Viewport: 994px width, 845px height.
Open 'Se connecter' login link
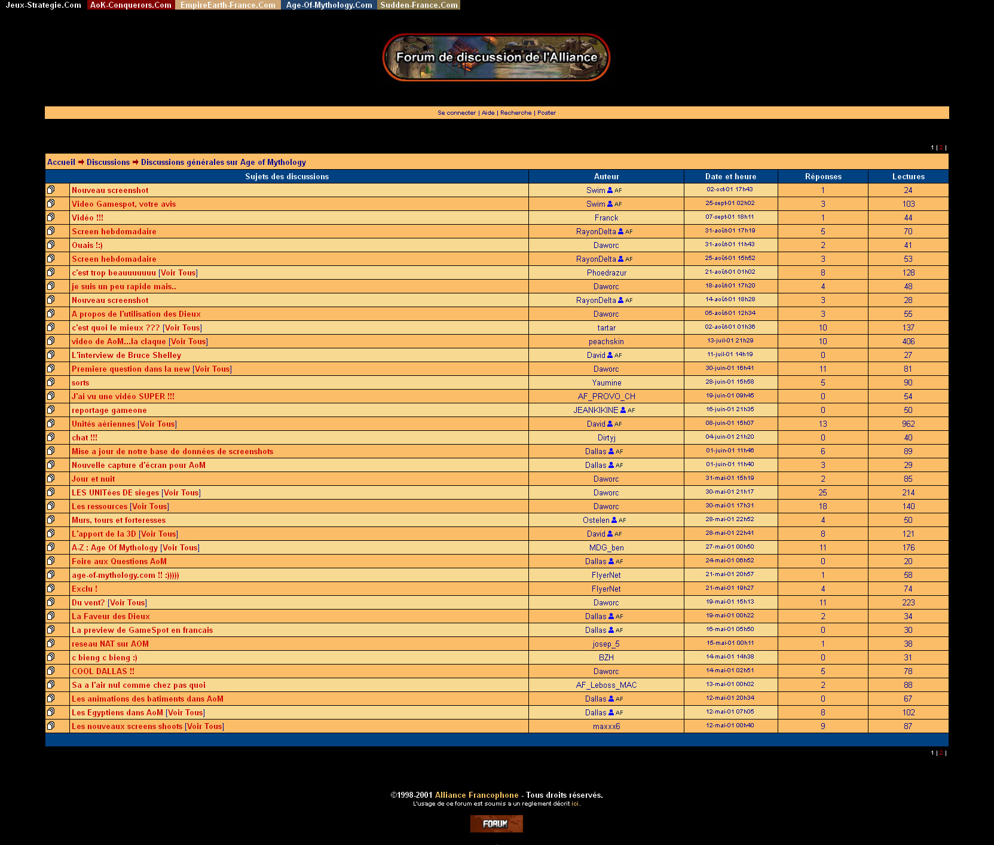point(457,113)
